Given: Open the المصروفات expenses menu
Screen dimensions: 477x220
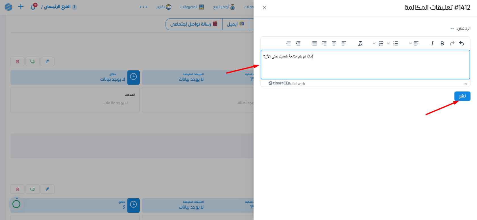Looking at the screenshot, I should 192,7.
